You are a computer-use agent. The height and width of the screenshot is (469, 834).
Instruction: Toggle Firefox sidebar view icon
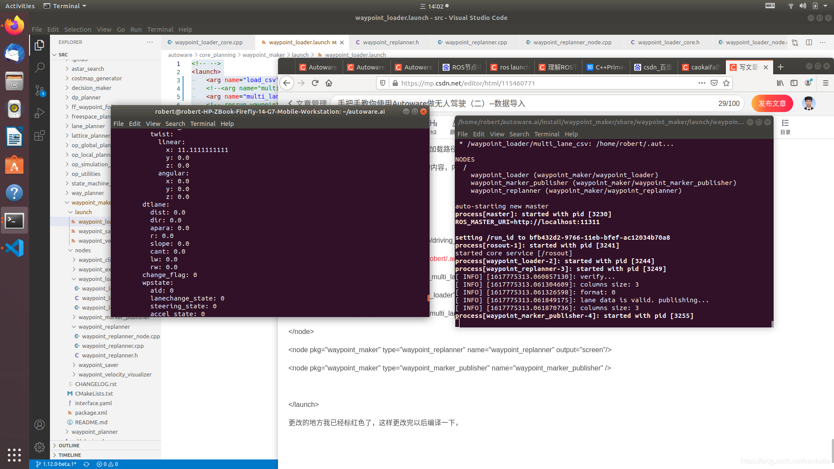click(794, 83)
